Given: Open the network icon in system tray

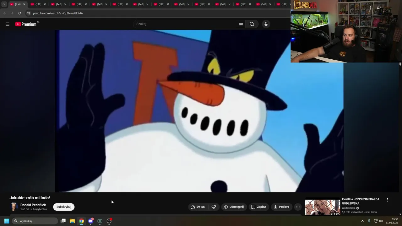Looking at the screenshot, I should coord(376,221).
